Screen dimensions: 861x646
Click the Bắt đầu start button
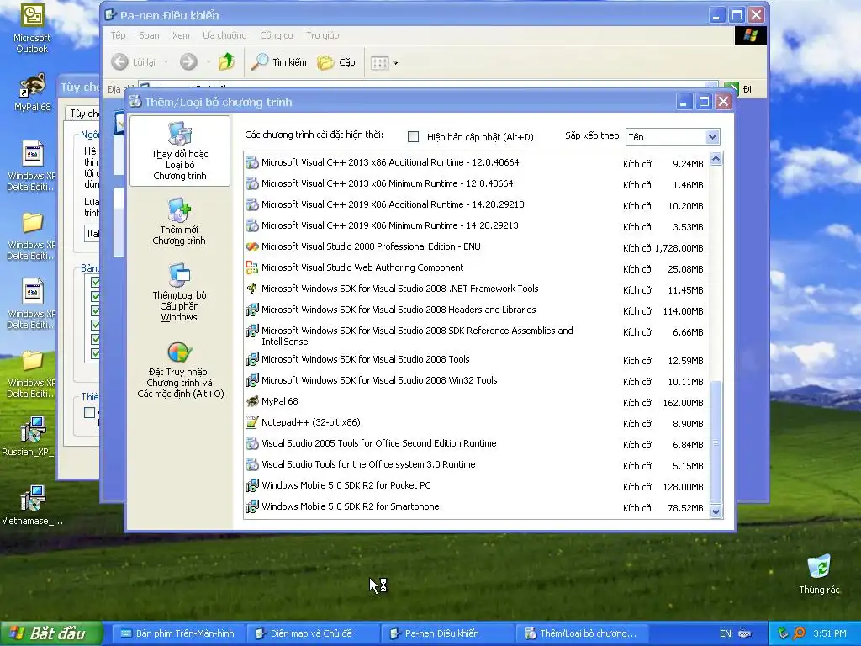tap(51, 633)
